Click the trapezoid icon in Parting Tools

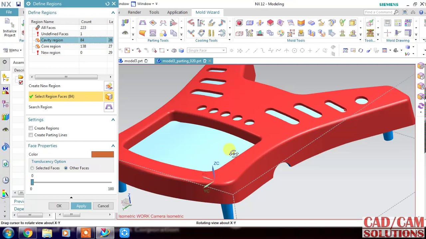(142, 23)
